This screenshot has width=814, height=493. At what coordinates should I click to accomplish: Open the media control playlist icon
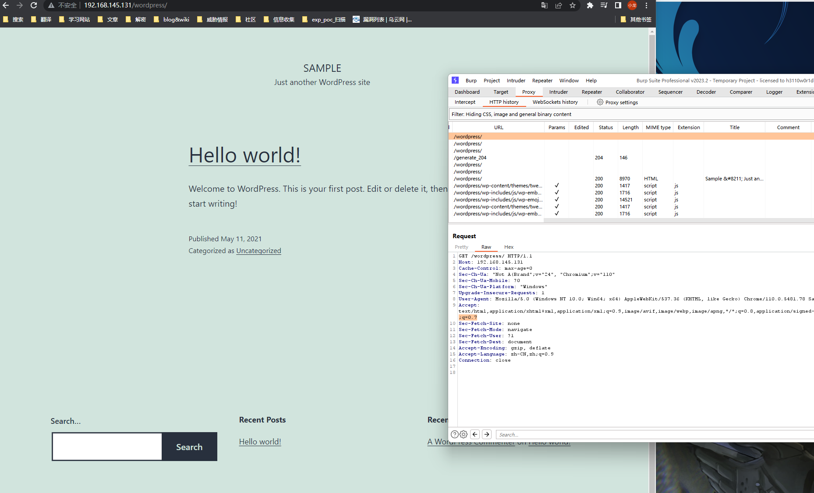click(604, 5)
